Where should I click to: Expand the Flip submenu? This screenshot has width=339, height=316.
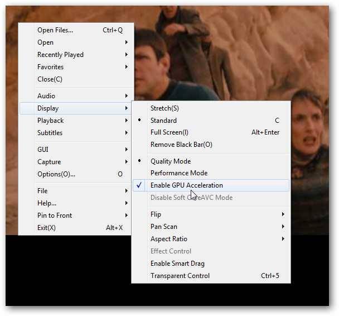[211, 214]
